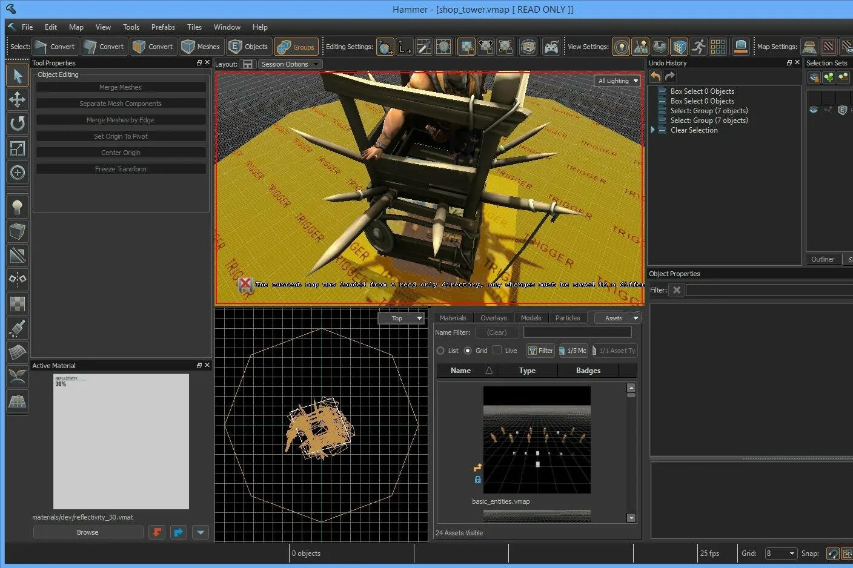This screenshot has height=568, width=853.
Task: Click the asset Name Filter input field
Action: pos(577,332)
